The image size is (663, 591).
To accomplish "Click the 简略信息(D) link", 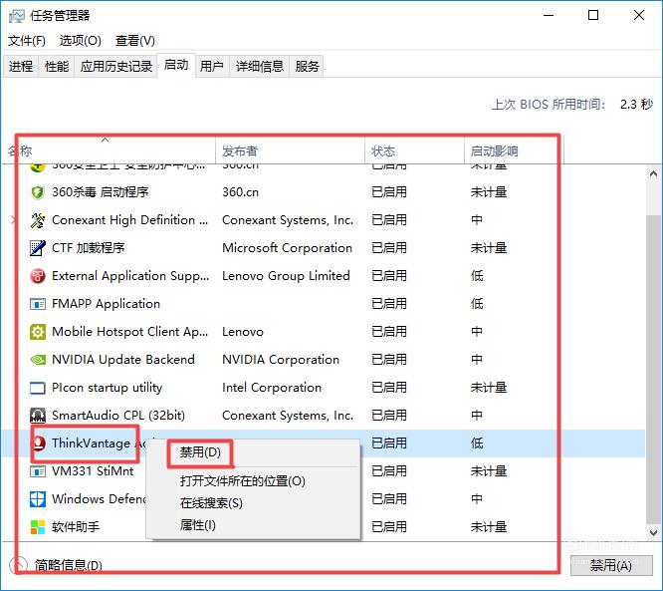I will [x=68, y=565].
